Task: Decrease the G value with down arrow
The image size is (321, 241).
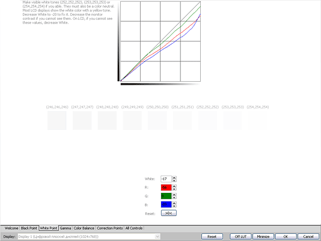Action: coord(174,197)
